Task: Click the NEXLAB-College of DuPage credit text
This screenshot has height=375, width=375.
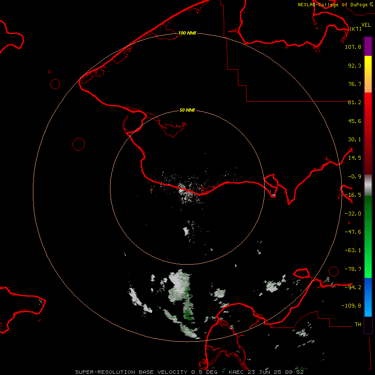Action: tap(332, 5)
